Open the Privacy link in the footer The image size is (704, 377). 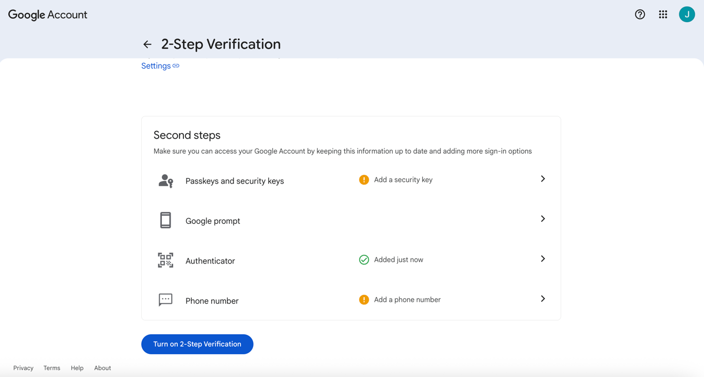pos(23,368)
